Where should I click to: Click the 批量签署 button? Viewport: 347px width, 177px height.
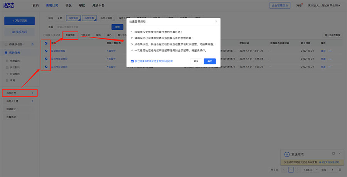click(x=70, y=35)
